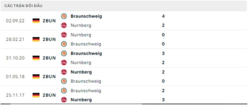
Task: Open Nurnberg team name in 01.05.18 match
Action: [81, 72]
